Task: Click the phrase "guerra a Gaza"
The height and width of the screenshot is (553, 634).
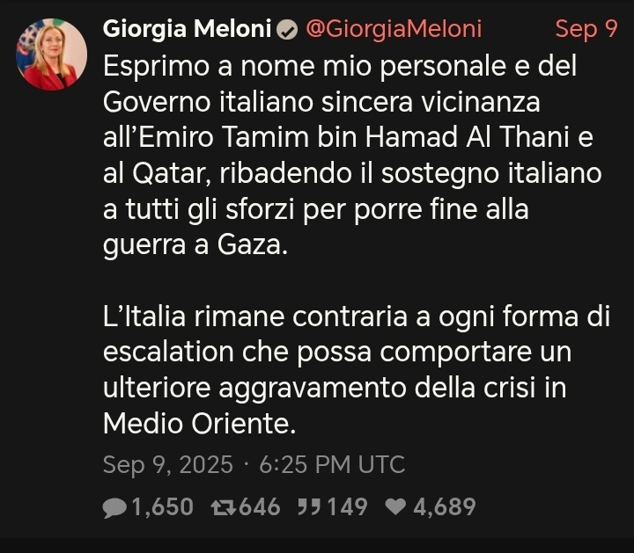Action: tap(194, 245)
